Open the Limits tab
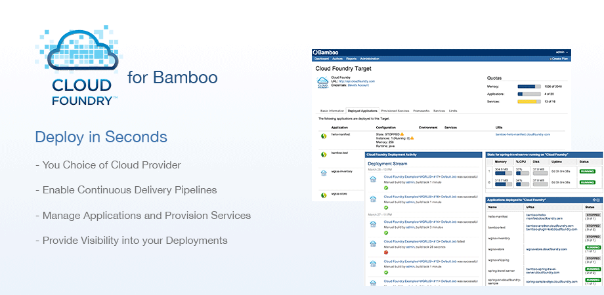 pyautogui.click(x=453, y=111)
